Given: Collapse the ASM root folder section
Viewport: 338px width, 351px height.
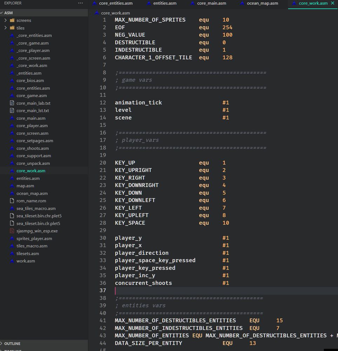Looking at the screenshot, I should coord(8,13).
